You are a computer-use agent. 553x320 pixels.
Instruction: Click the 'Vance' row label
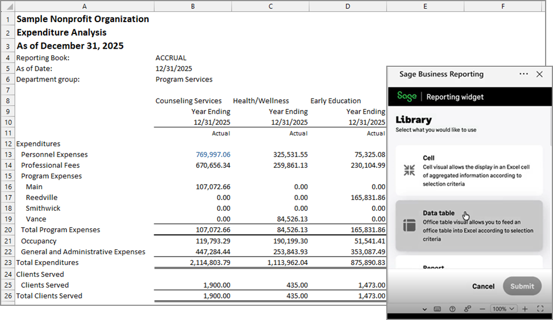tap(36, 219)
